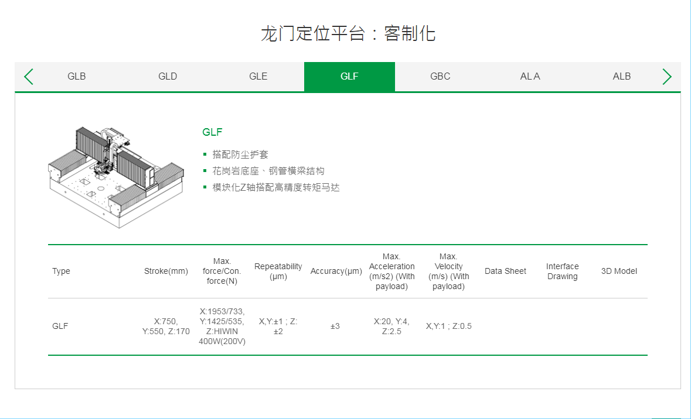Click the 3D Model column header
Screen dimensions: 691x419
click(x=619, y=271)
